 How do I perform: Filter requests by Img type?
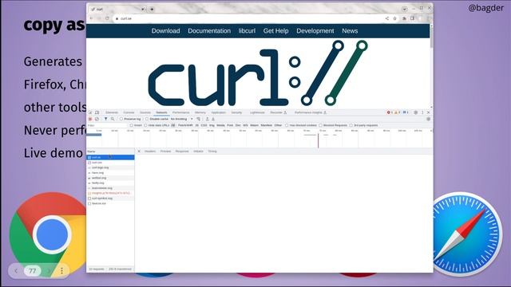coord(212,125)
